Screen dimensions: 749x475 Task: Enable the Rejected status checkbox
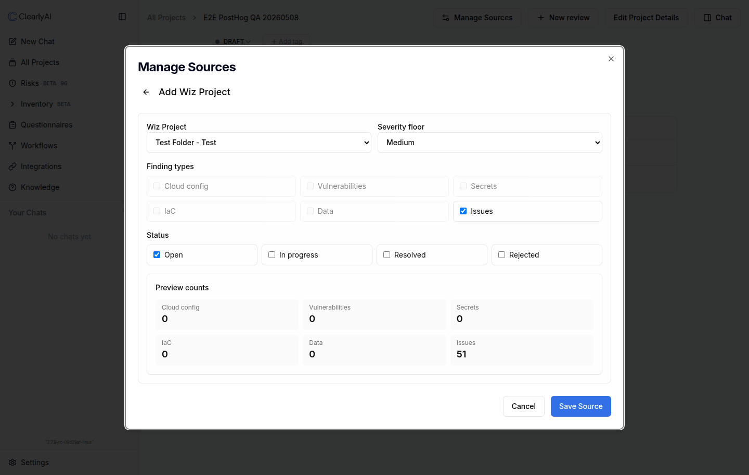click(501, 254)
